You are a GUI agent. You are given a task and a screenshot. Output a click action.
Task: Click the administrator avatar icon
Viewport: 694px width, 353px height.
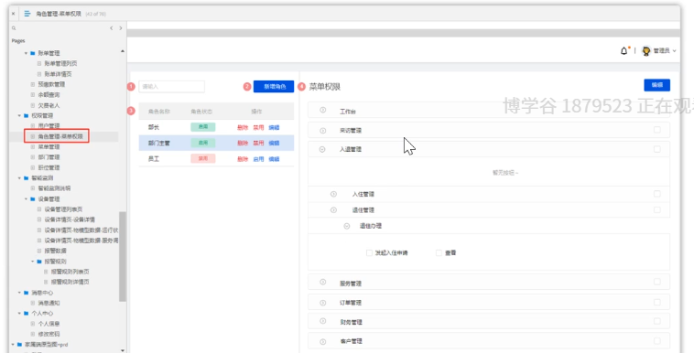(646, 51)
